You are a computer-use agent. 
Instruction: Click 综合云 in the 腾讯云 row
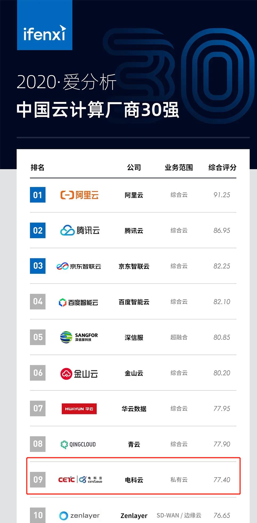(x=179, y=231)
